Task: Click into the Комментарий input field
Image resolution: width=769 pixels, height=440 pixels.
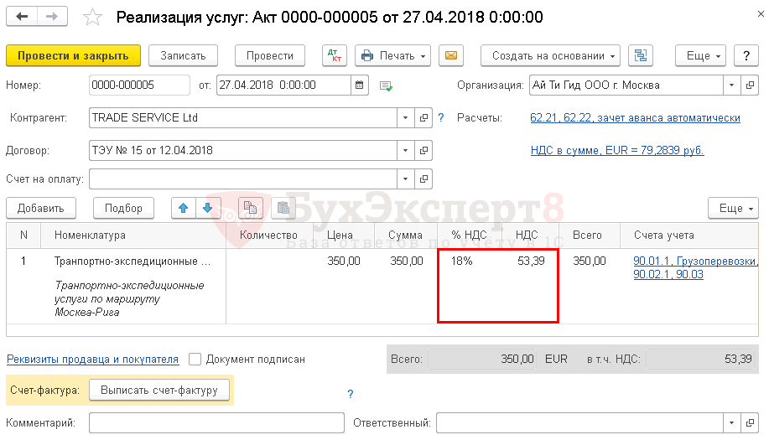Action: pyautogui.click(x=216, y=422)
